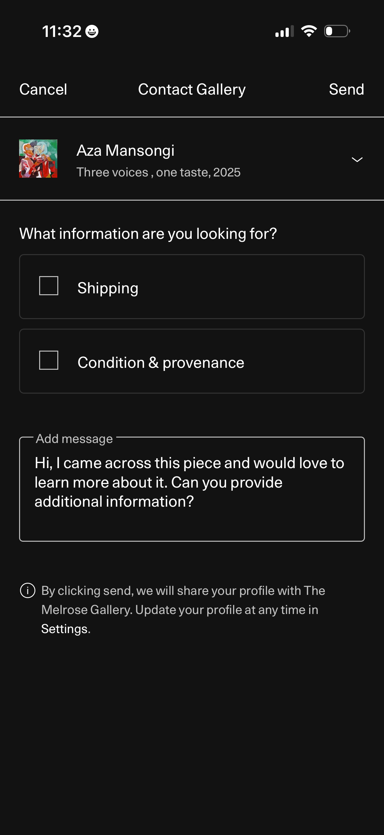The image size is (384, 835).
Task: Tap the artwork thumbnail image
Action: pyautogui.click(x=38, y=159)
